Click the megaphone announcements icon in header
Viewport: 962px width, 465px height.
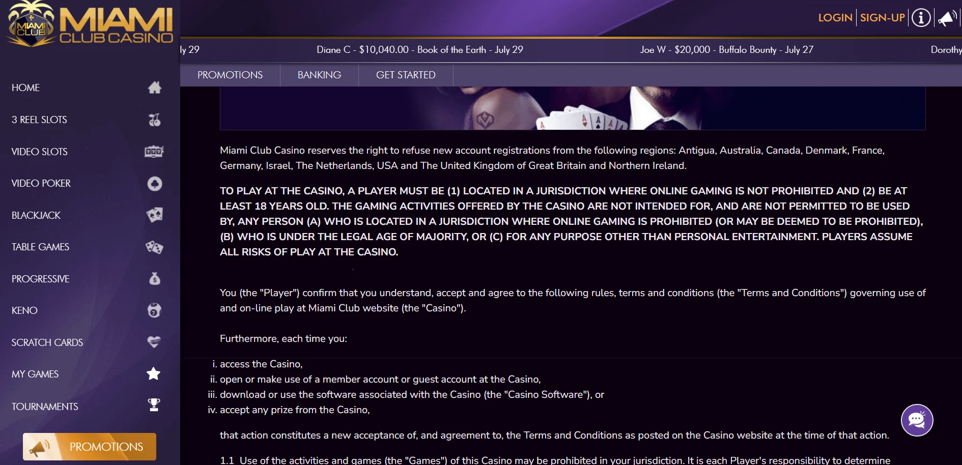947,18
